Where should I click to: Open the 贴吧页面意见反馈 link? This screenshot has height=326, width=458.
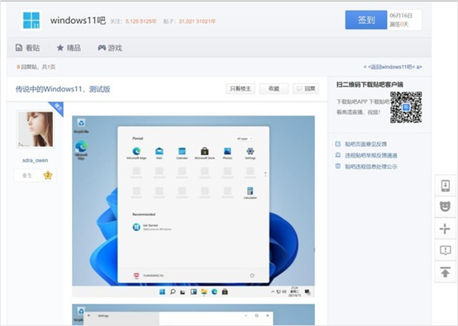[365, 144]
